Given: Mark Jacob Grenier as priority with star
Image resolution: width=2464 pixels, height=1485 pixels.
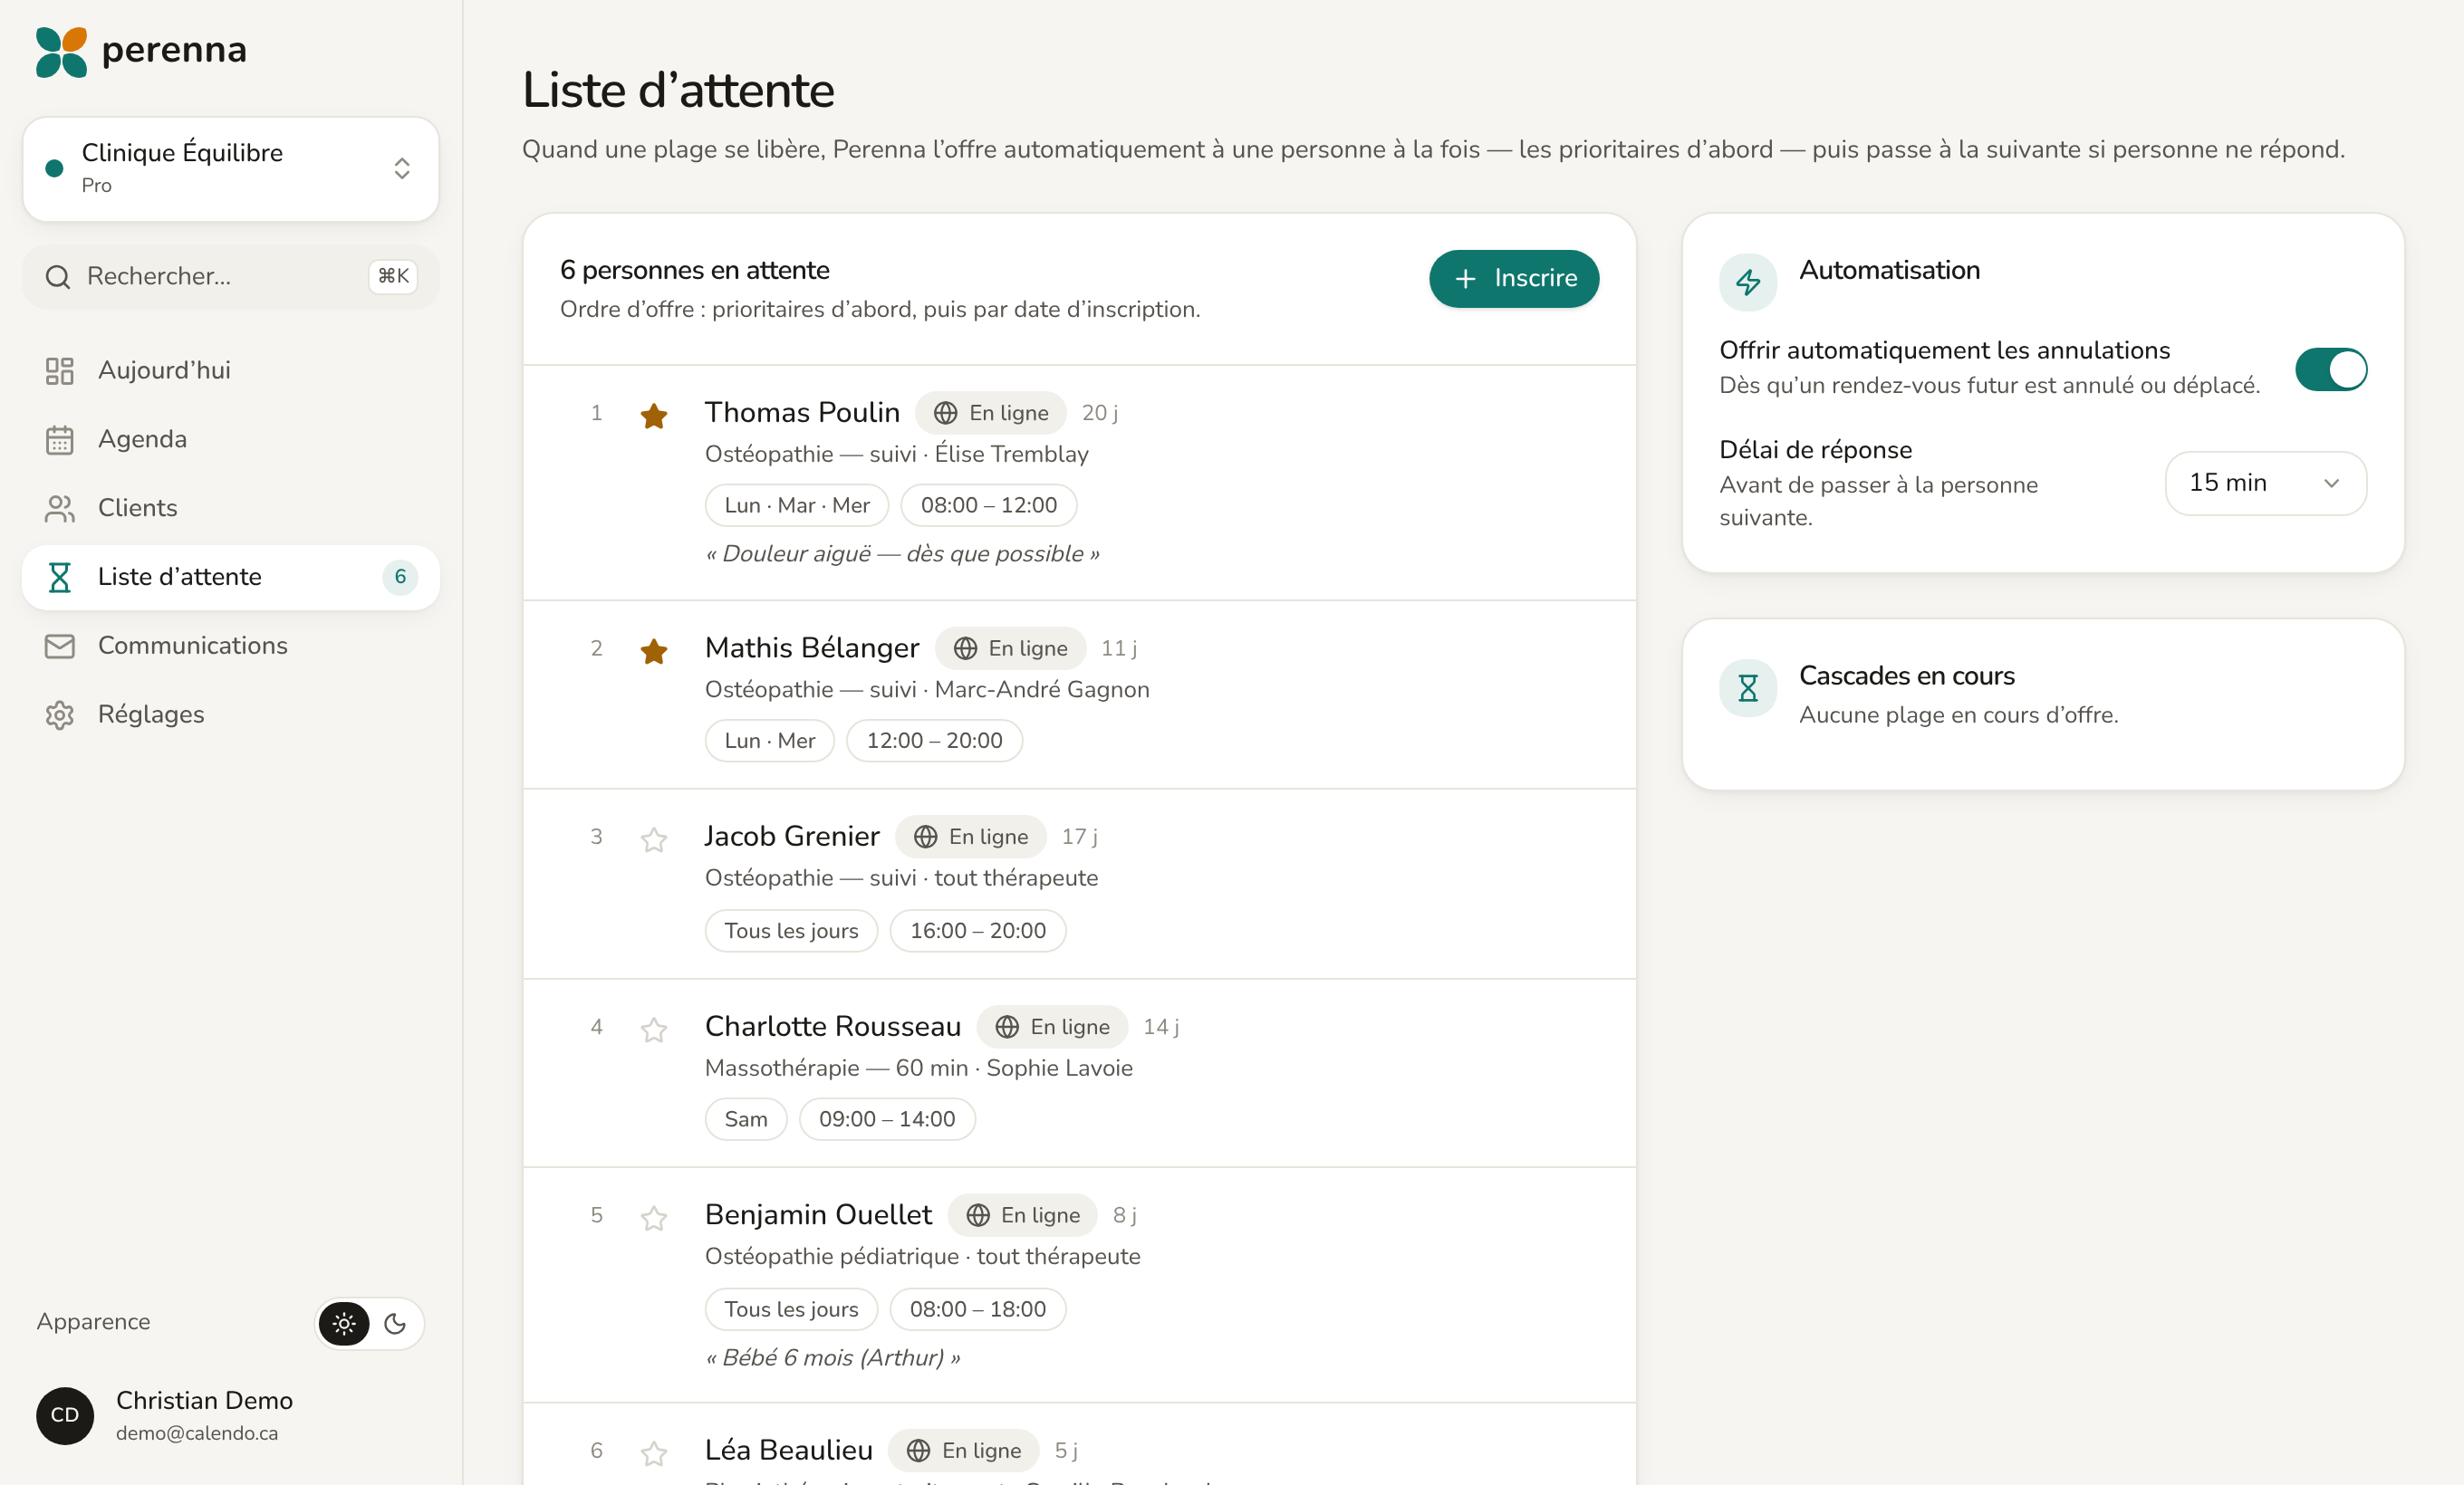Looking at the screenshot, I should pyautogui.click(x=654, y=839).
